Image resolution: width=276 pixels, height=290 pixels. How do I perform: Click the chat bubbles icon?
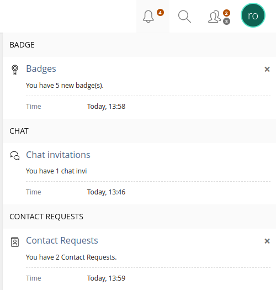tap(15, 156)
